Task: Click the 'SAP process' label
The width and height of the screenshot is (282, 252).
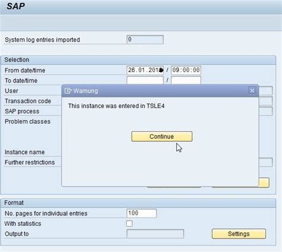Action: (x=22, y=111)
